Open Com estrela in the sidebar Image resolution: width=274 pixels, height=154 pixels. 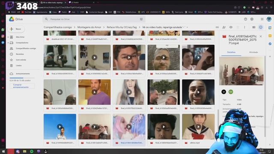click(x=21, y=60)
